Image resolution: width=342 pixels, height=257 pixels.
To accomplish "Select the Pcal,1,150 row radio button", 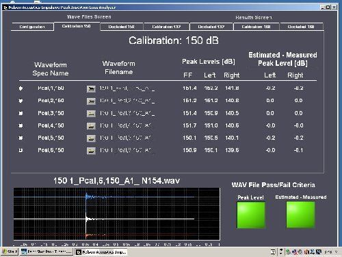I will click(x=21, y=88).
